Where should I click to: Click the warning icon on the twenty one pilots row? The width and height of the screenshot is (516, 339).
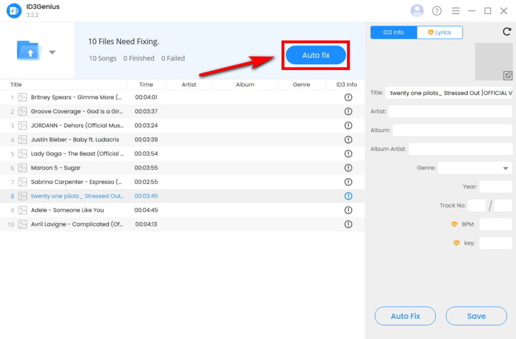click(x=348, y=196)
